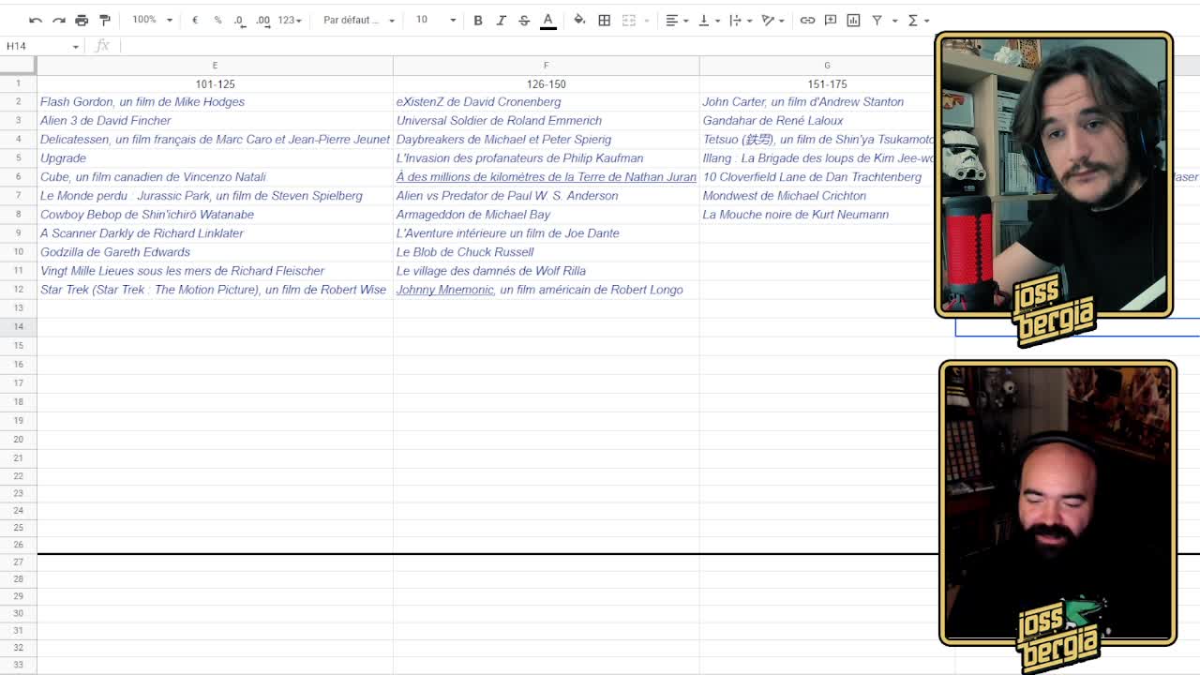Open the fill color picker

[579, 20]
